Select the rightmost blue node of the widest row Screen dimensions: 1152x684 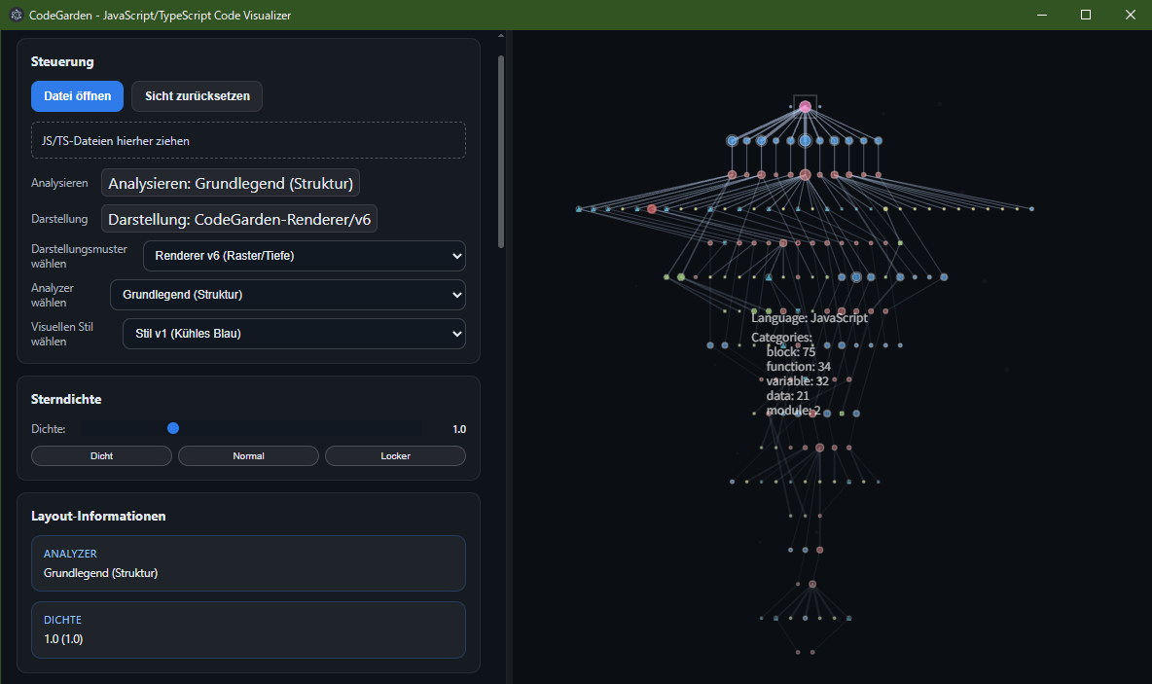point(1031,209)
